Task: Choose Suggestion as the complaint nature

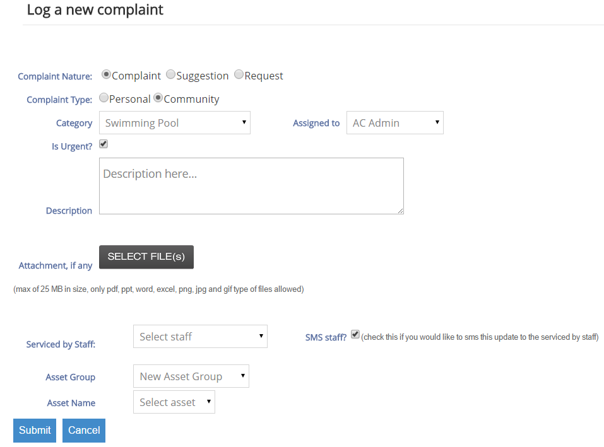Action: [x=170, y=74]
